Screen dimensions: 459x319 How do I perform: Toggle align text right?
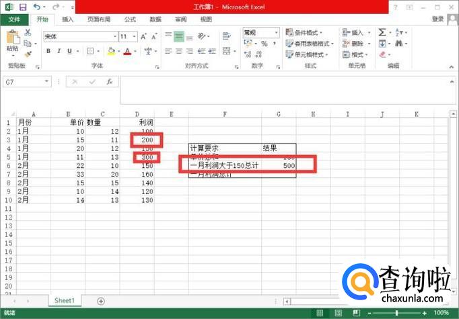click(190, 51)
